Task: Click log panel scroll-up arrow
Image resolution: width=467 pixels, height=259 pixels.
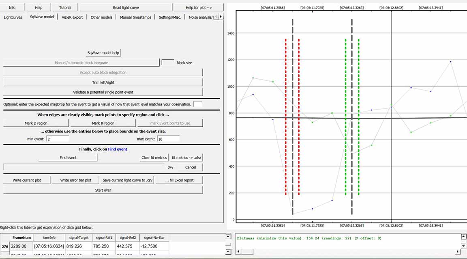Action: click(464, 237)
